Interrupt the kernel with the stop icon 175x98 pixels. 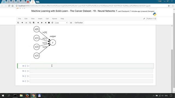coord(49,23)
